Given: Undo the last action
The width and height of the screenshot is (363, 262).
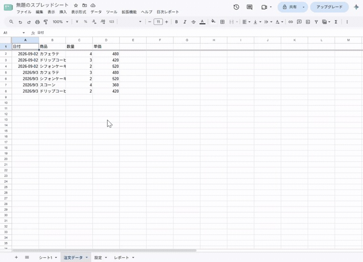Looking at the screenshot, I should point(21,22).
